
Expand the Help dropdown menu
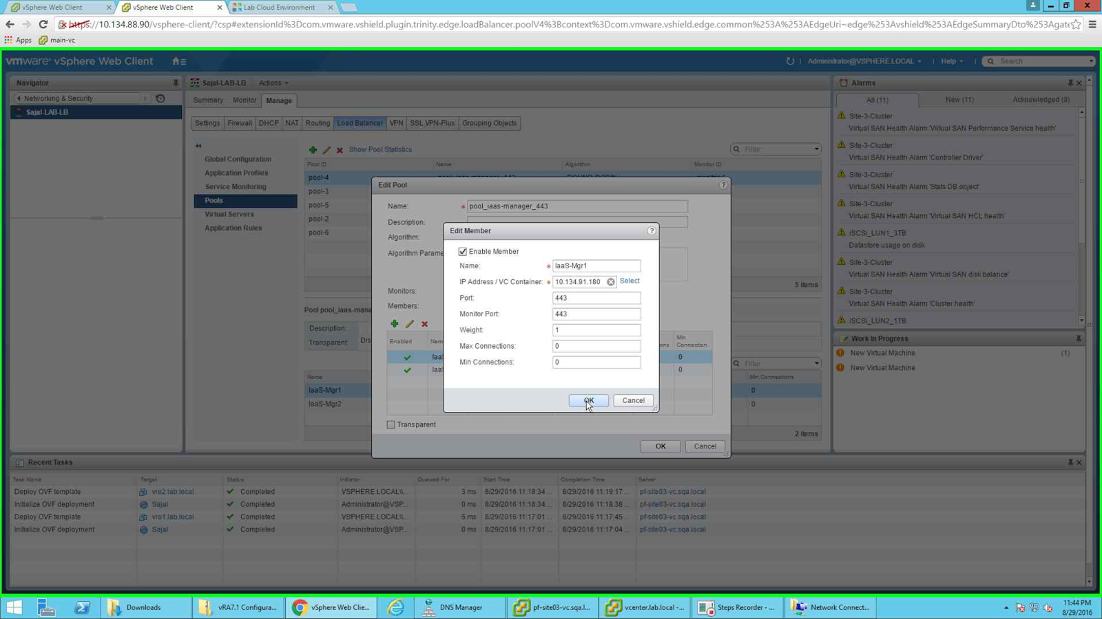(x=952, y=61)
